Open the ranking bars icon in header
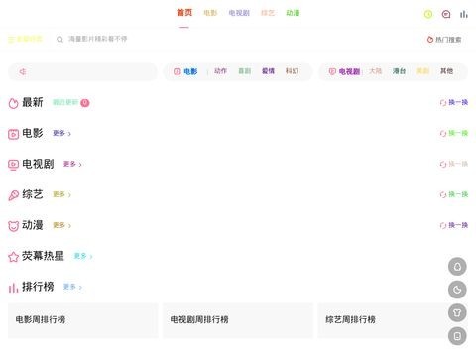 (x=464, y=14)
